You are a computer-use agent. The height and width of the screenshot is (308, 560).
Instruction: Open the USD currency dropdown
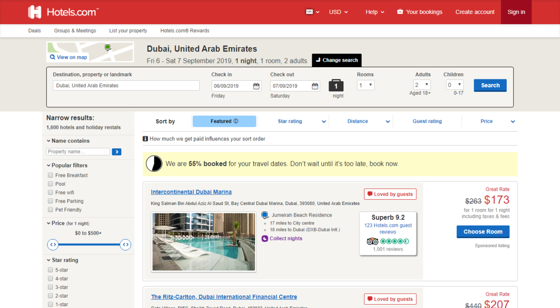pyautogui.click(x=338, y=12)
